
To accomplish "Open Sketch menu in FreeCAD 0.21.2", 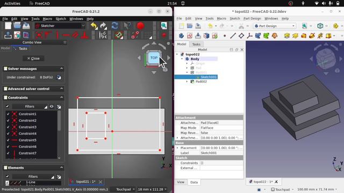I will 61,19.
